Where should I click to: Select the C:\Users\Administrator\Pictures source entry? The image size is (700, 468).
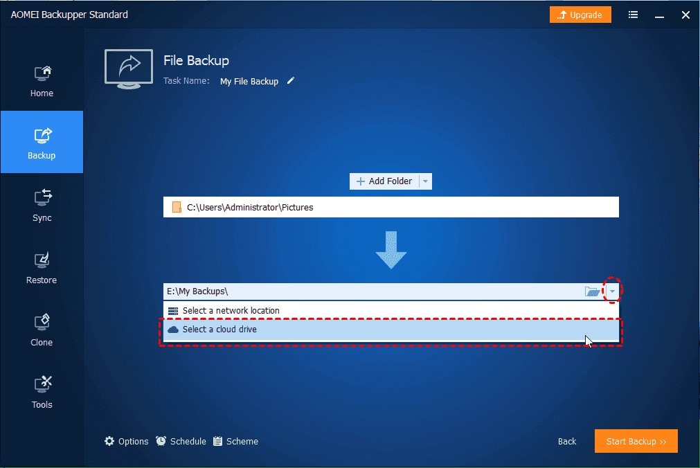click(391, 207)
